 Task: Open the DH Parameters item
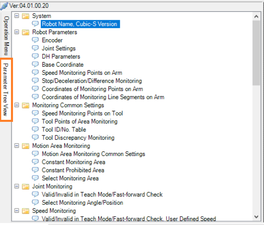61,56
